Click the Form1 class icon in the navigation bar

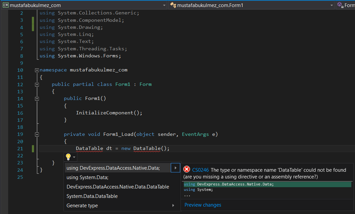click(173, 5)
